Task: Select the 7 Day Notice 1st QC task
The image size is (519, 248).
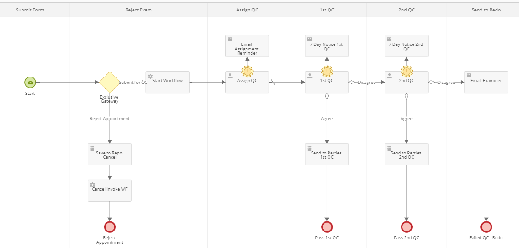Action: pos(327,46)
